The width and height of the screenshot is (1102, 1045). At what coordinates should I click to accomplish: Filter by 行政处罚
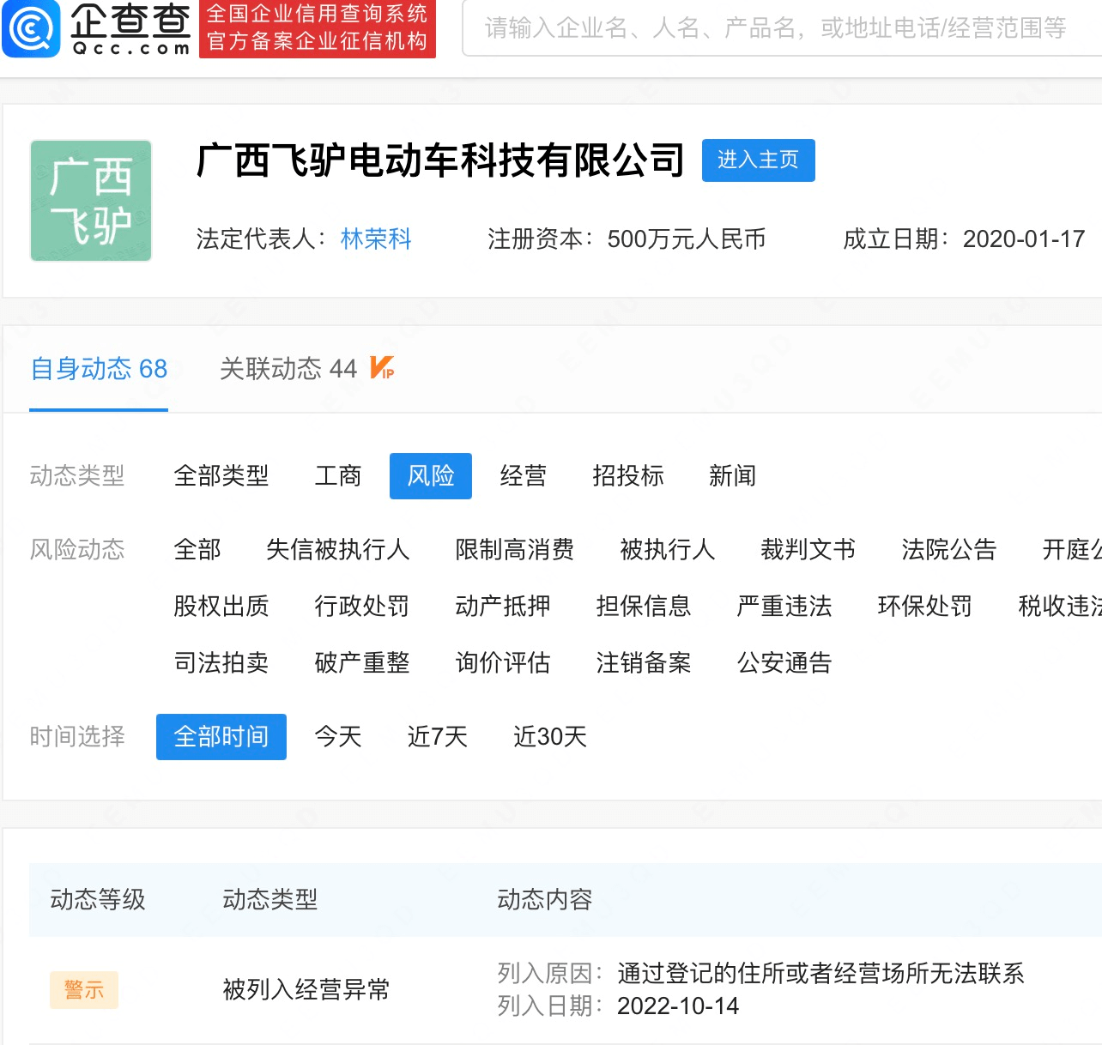click(x=362, y=606)
